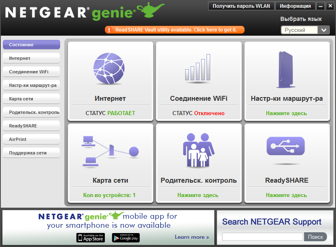The image size is (336, 247).
Task: Click the Карта сети tile title
Action: 110,180
